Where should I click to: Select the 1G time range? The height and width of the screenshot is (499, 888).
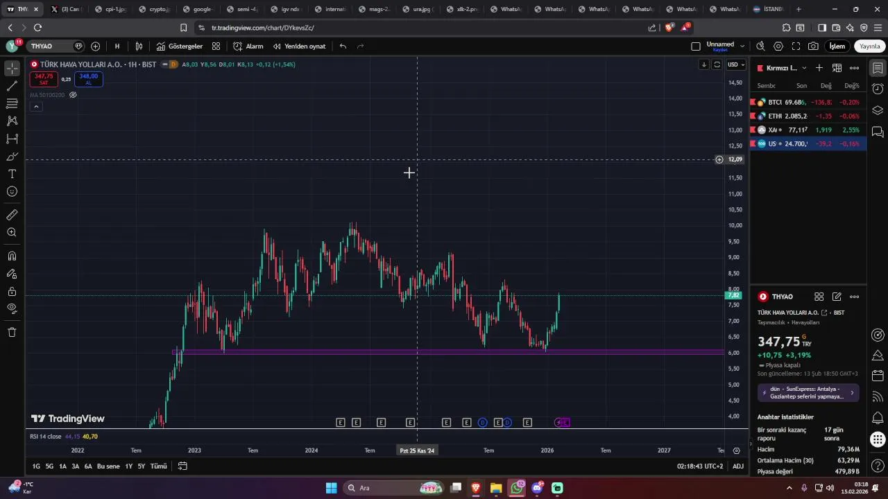pos(36,466)
